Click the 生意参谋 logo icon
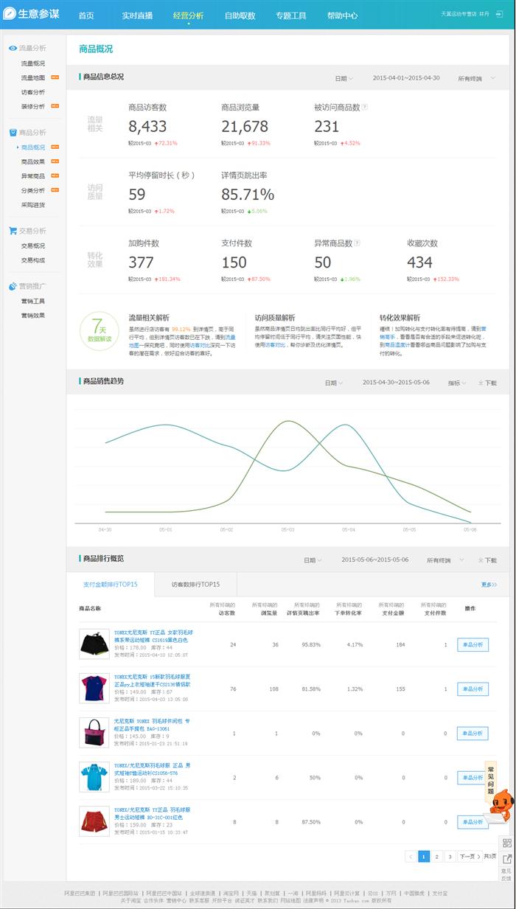 pyautogui.click(x=10, y=14)
